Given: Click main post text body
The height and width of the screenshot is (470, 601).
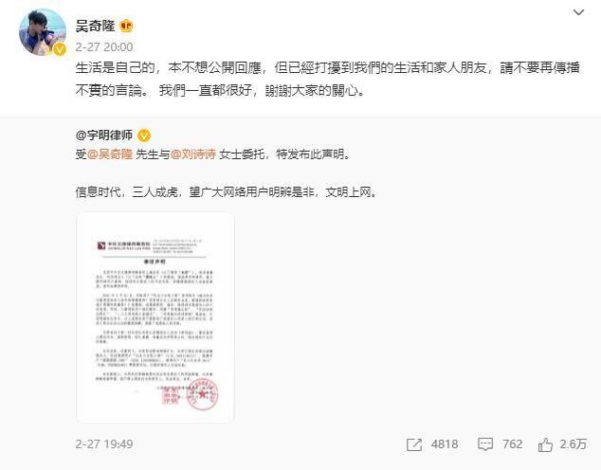Looking at the screenshot, I should 328,79.
